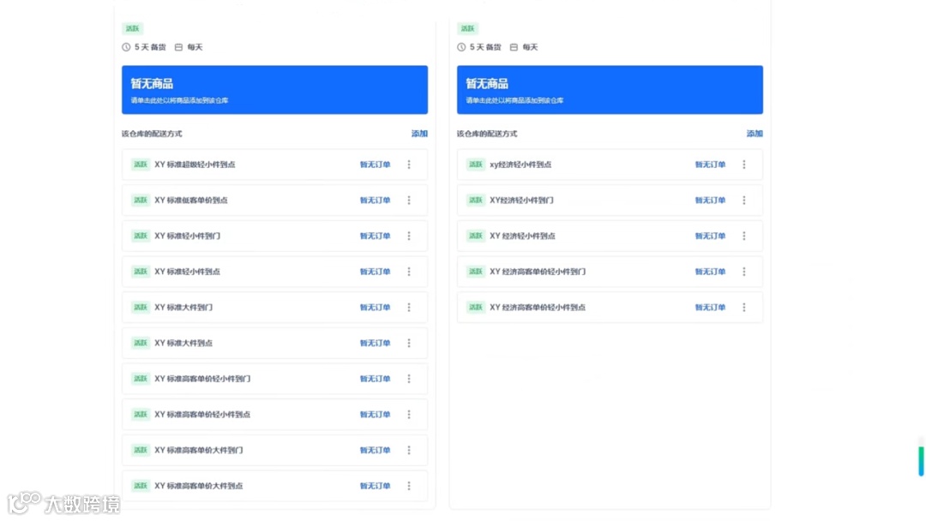Screen dimensions: 926x521
Task: Select the row XY 标准高客单价大件到点
Action: pos(274,486)
